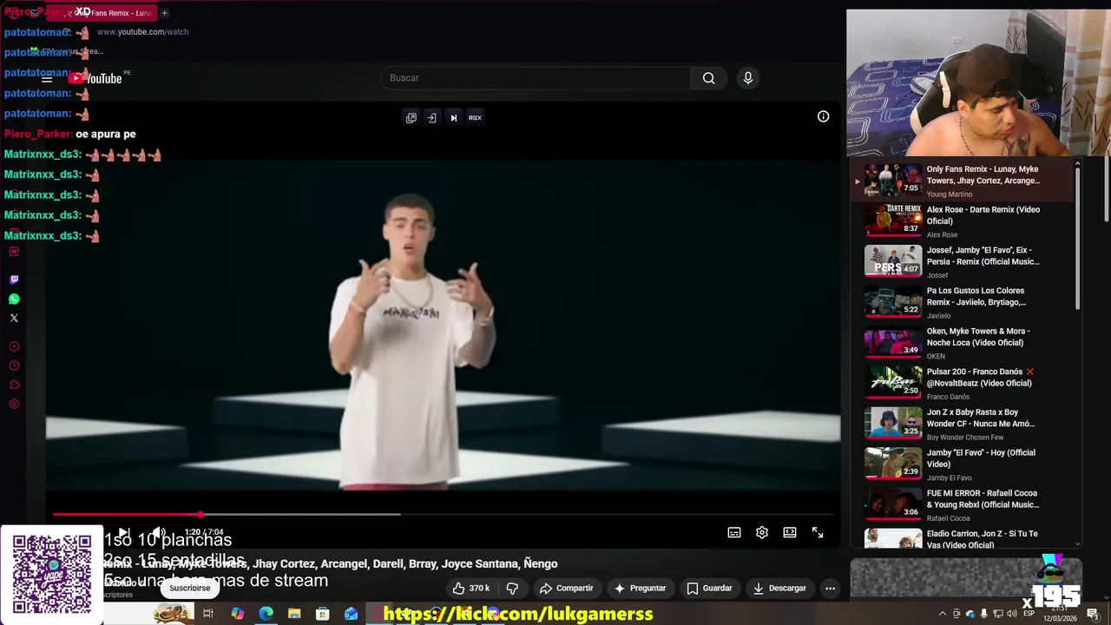Open File Explorer from the taskbar
The width and height of the screenshot is (1111, 625).
(294, 614)
